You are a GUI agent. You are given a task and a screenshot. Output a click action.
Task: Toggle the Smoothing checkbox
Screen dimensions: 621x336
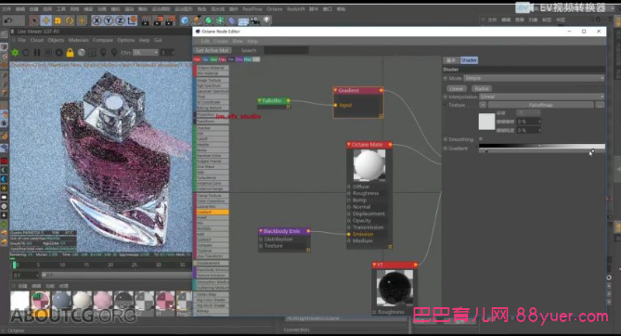(481, 139)
